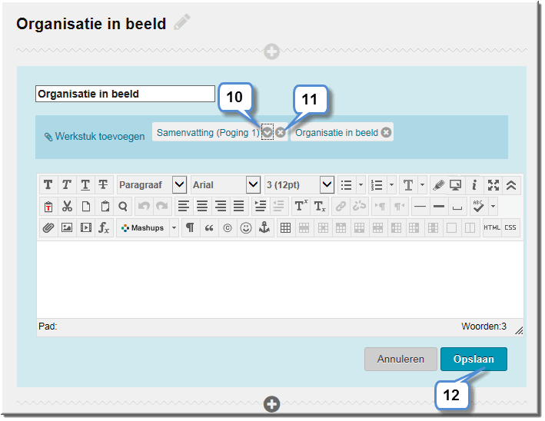The image size is (545, 421).
Task: Click the Mashups button
Action: coord(143,228)
